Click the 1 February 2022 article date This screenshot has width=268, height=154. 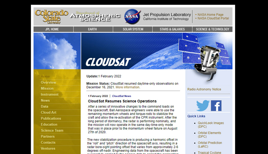[98, 96]
